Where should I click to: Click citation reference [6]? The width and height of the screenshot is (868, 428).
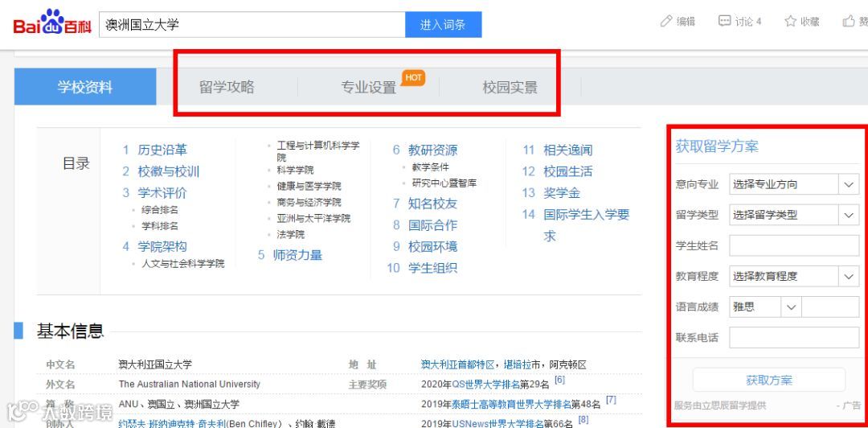pos(559,380)
